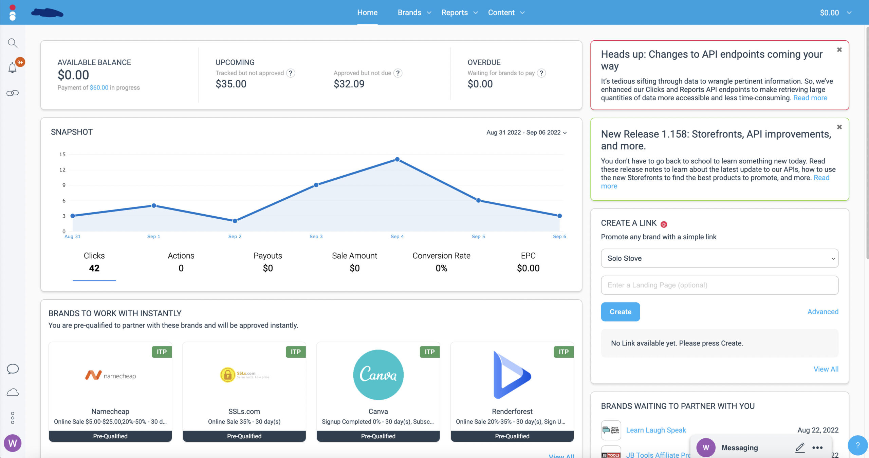Open the Content menu in navigation
Image resolution: width=869 pixels, height=458 pixels.
point(505,12)
